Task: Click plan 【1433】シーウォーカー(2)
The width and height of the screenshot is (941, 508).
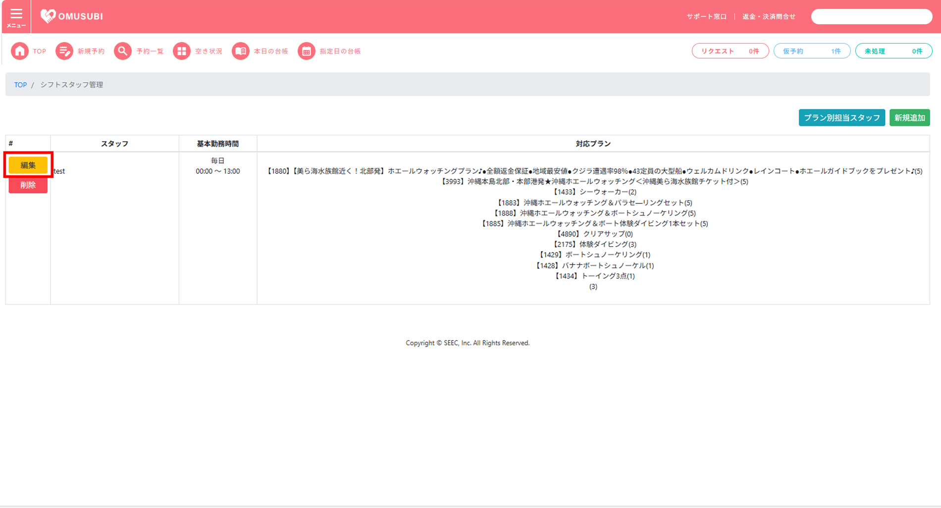Action: 593,192
